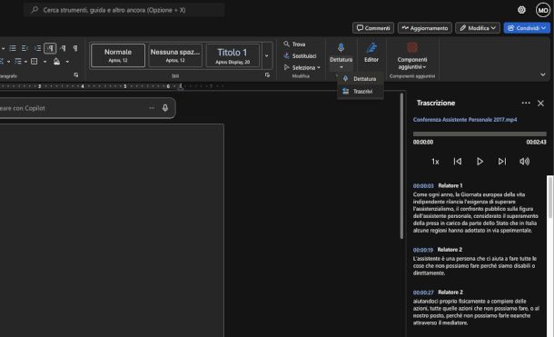Open the Seleziona dropdown

[x=302, y=67]
